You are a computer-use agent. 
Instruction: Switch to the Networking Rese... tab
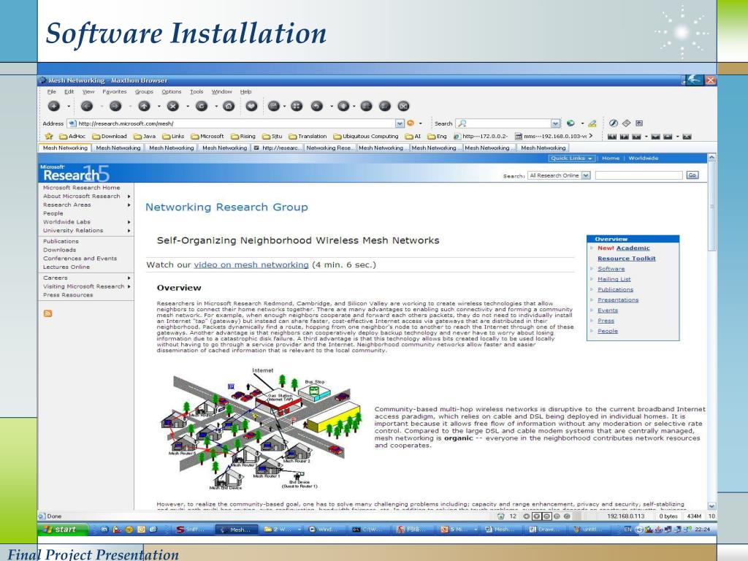coord(330,148)
